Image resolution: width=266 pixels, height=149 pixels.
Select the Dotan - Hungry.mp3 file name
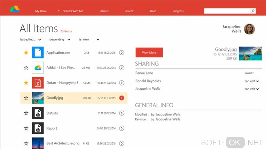click(x=62, y=83)
